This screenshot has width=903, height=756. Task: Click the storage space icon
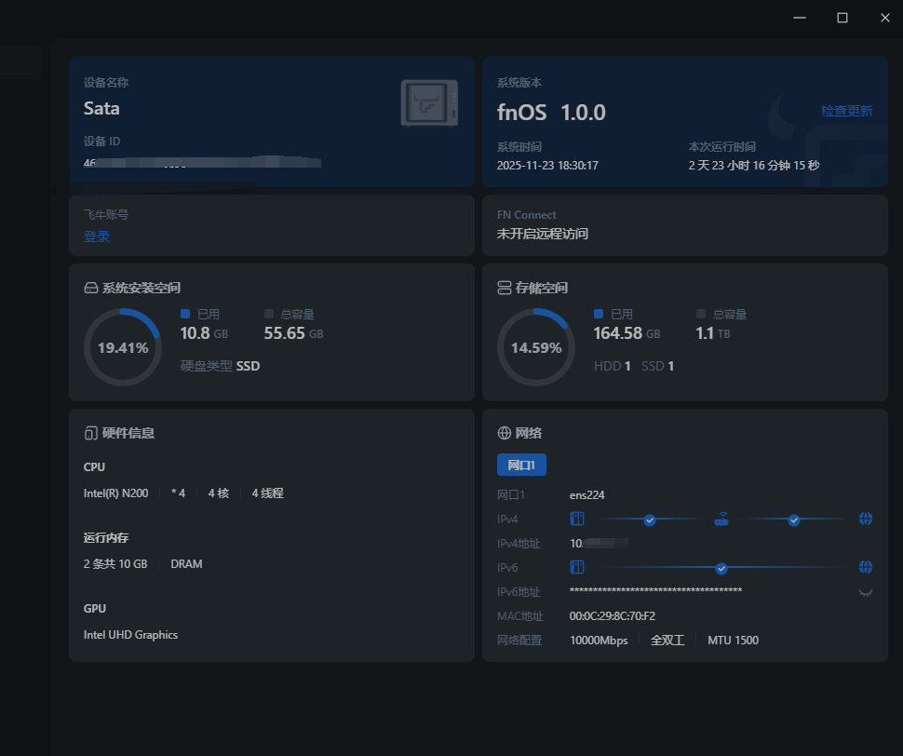point(504,288)
